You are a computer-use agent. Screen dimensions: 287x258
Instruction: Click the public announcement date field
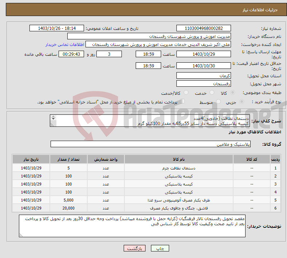tap(57, 28)
